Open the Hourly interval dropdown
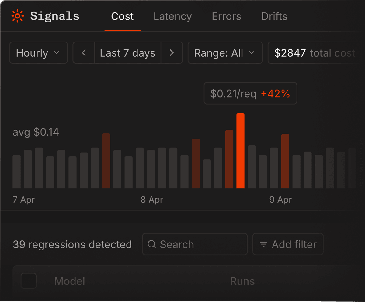Image resolution: width=365 pixels, height=302 pixels. pos(38,53)
